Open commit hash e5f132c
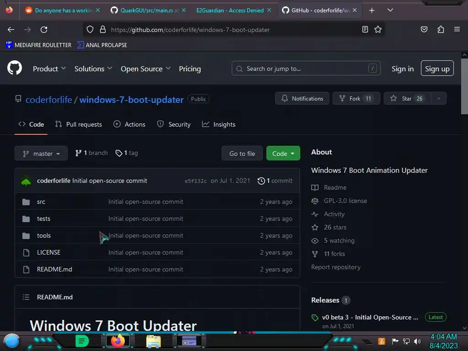Viewport: 468px width, 351px height. tap(196, 181)
